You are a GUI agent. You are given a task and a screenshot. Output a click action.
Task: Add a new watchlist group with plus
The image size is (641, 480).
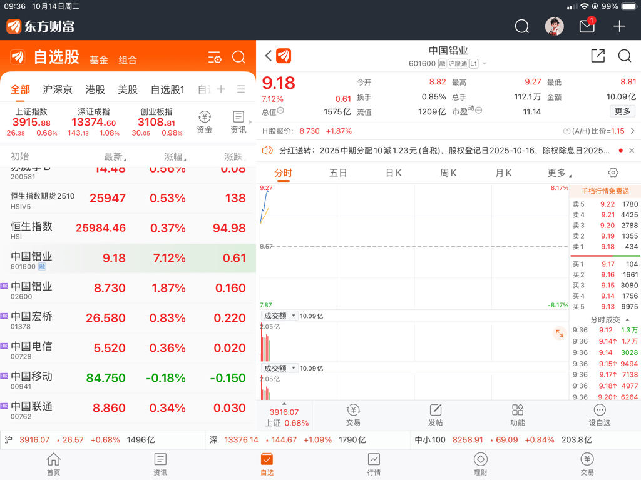[221, 89]
